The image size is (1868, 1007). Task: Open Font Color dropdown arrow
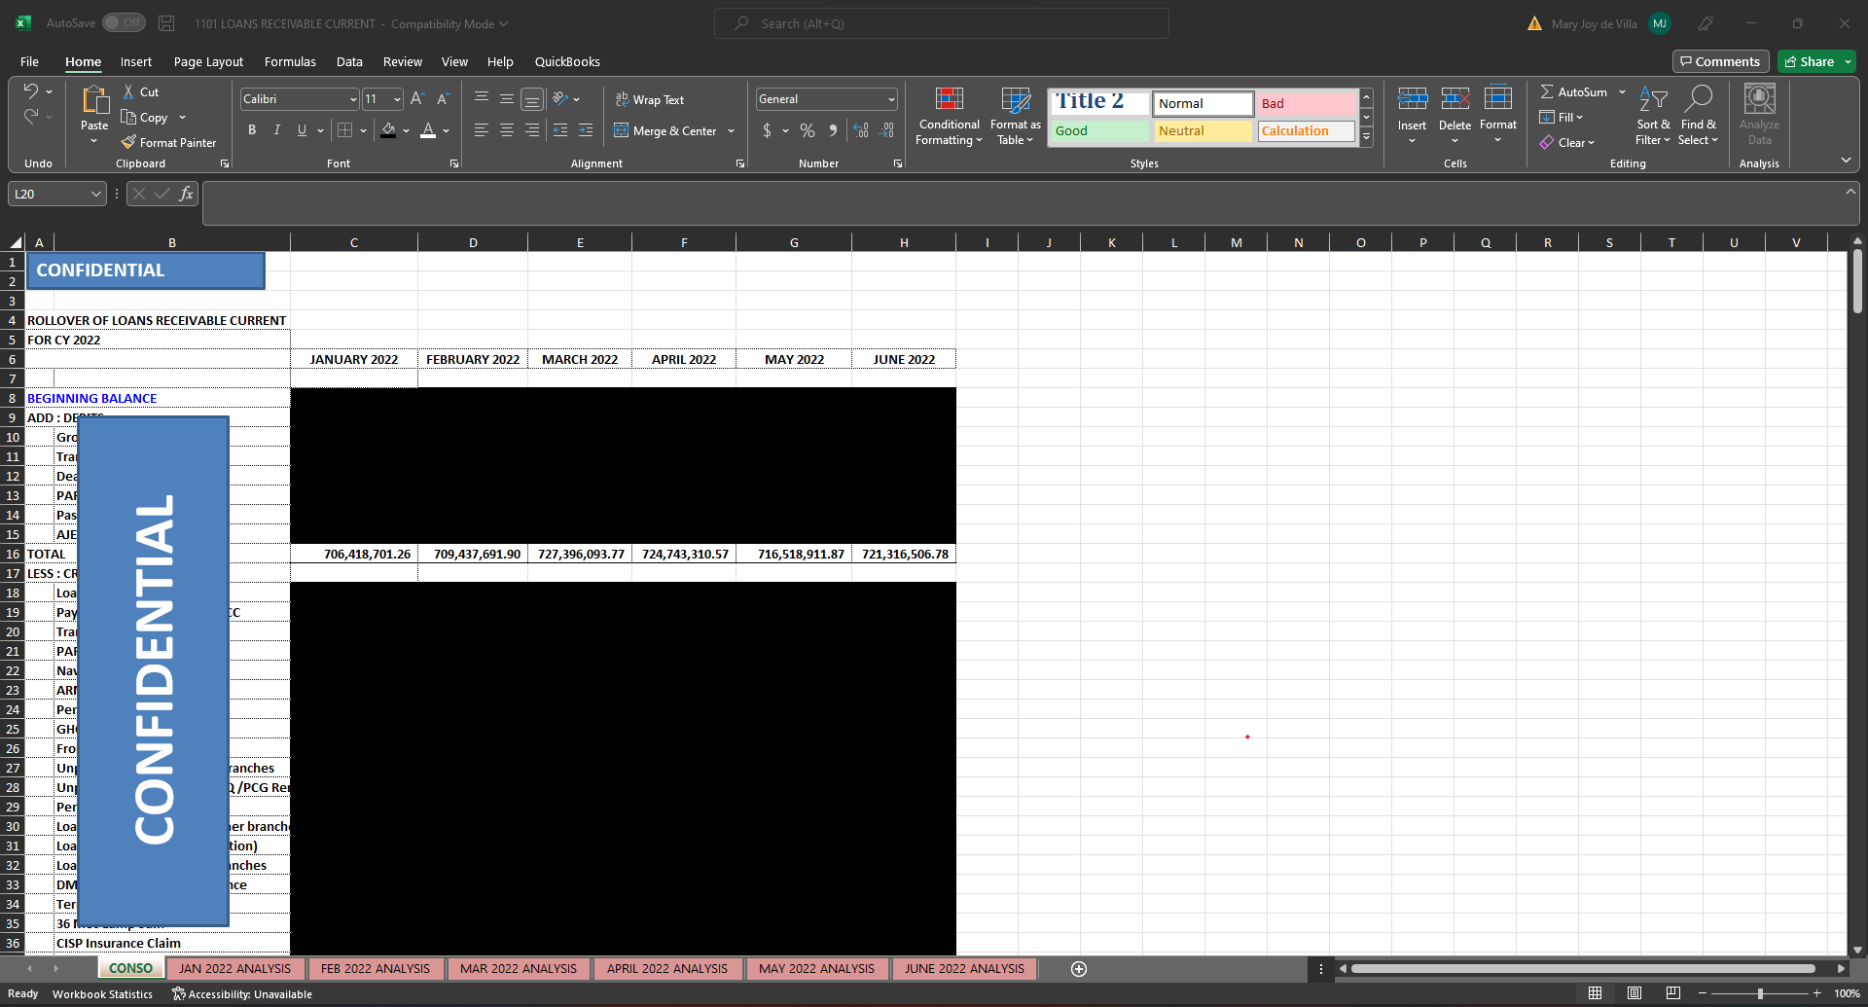pos(447,130)
